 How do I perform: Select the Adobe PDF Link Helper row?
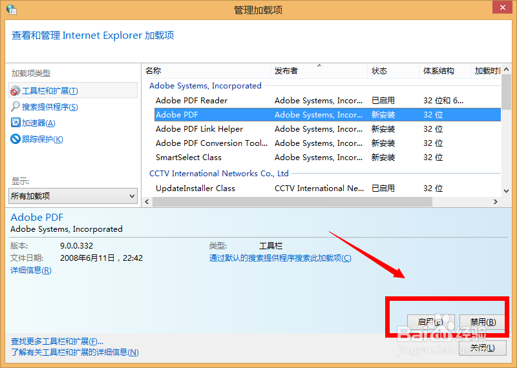click(328, 129)
